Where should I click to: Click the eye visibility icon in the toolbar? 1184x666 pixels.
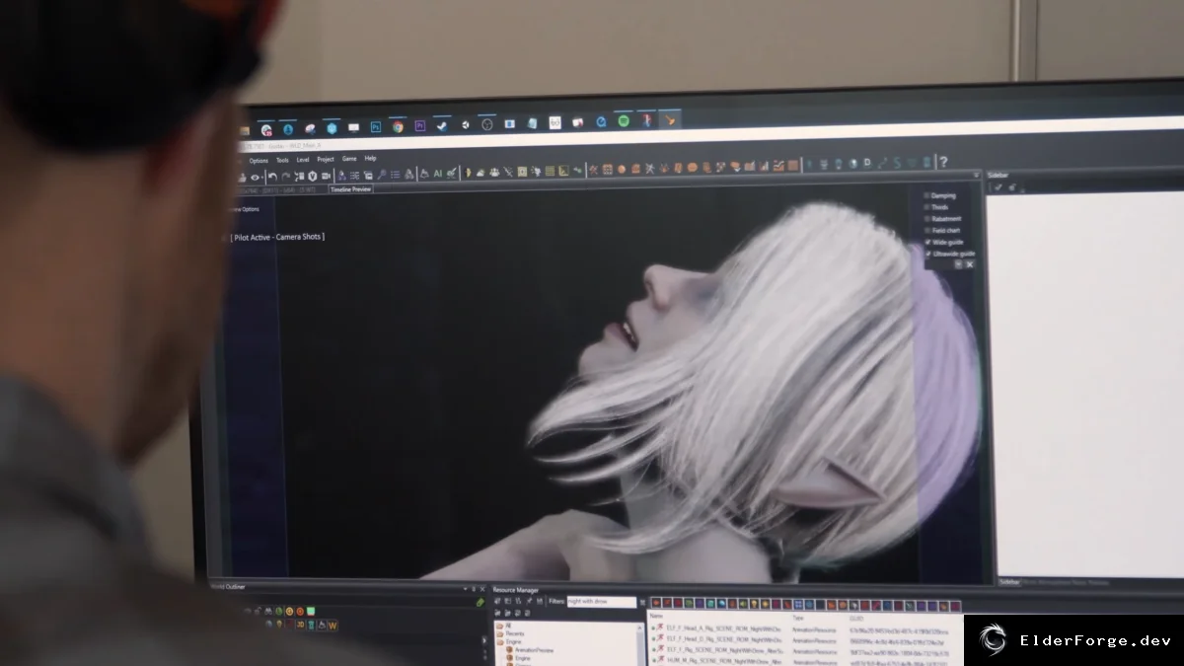(x=256, y=177)
